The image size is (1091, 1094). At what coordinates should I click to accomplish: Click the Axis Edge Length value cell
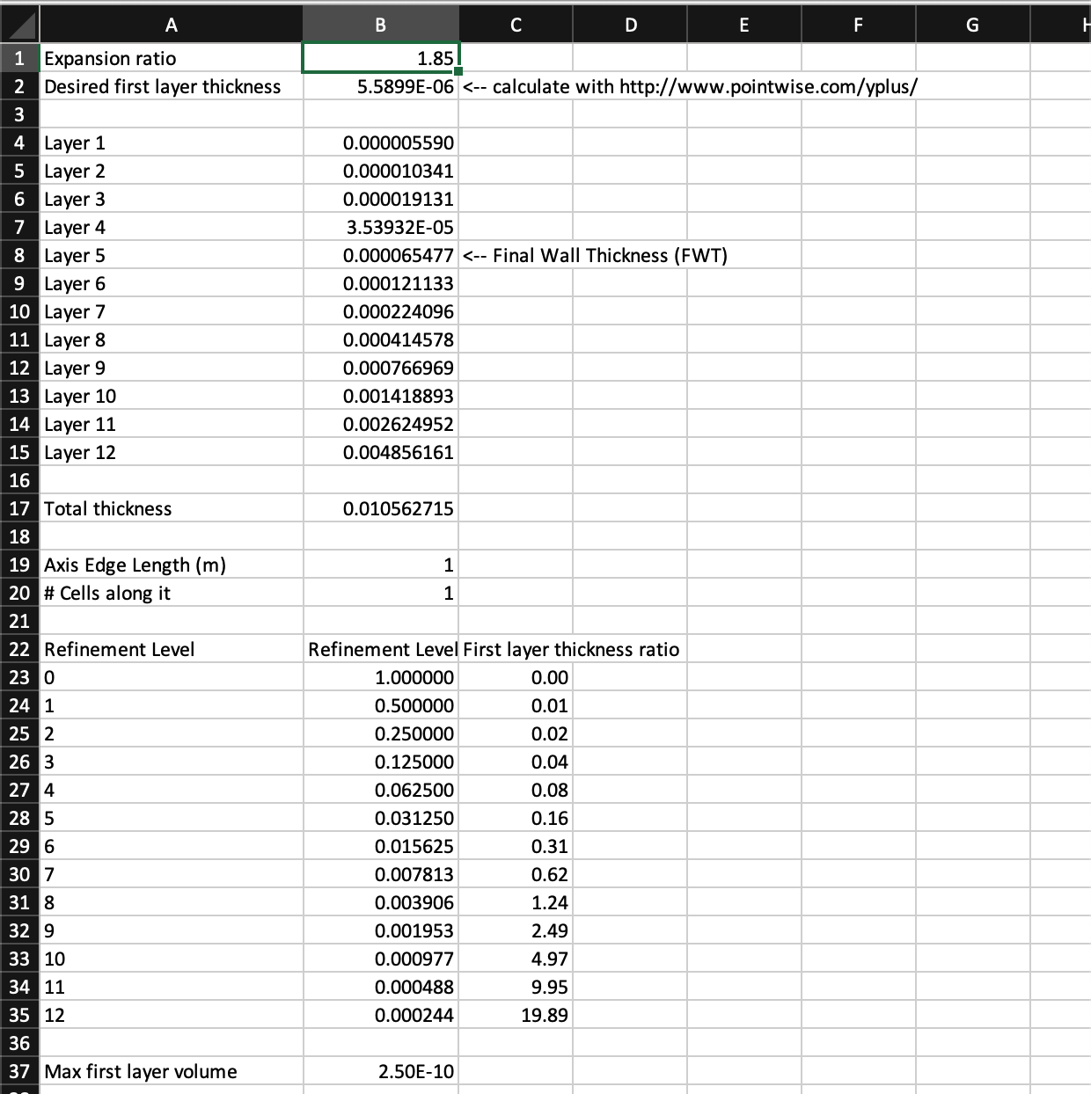pyautogui.click(x=381, y=565)
